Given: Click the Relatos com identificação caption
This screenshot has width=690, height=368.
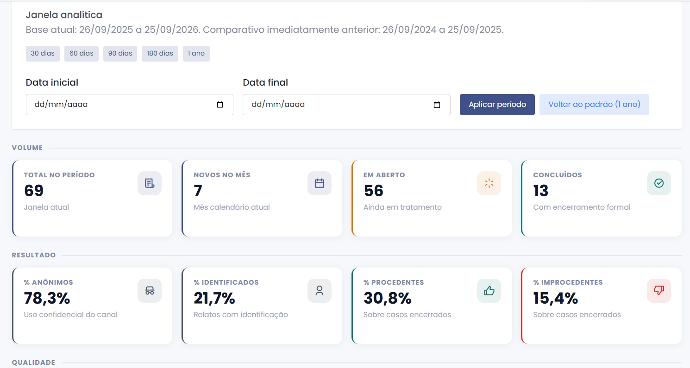Looking at the screenshot, I should click(241, 314).
